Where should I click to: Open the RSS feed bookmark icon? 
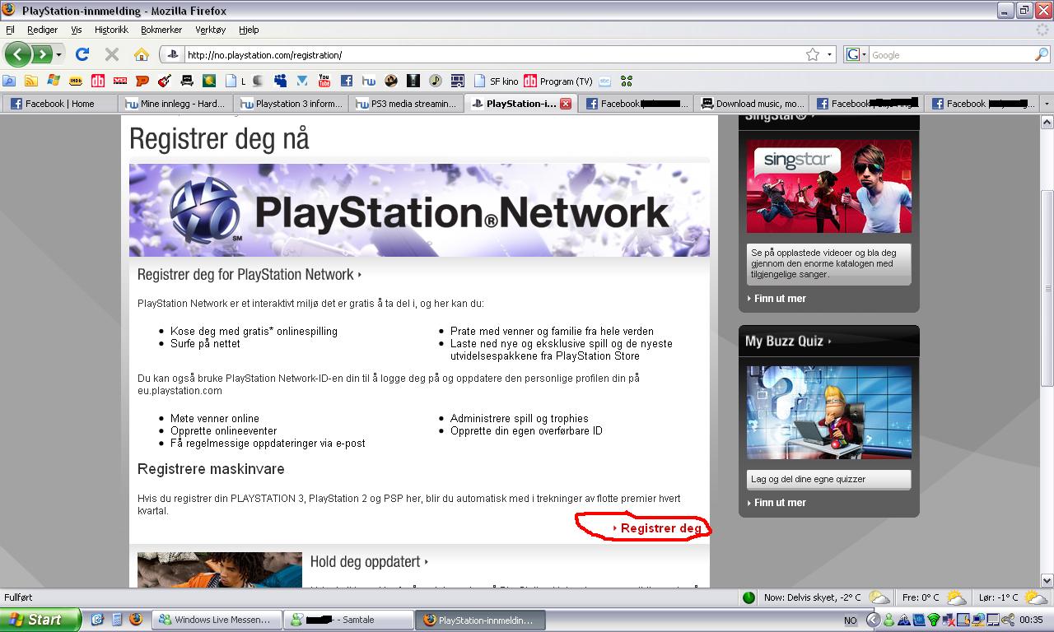point(31,81)
